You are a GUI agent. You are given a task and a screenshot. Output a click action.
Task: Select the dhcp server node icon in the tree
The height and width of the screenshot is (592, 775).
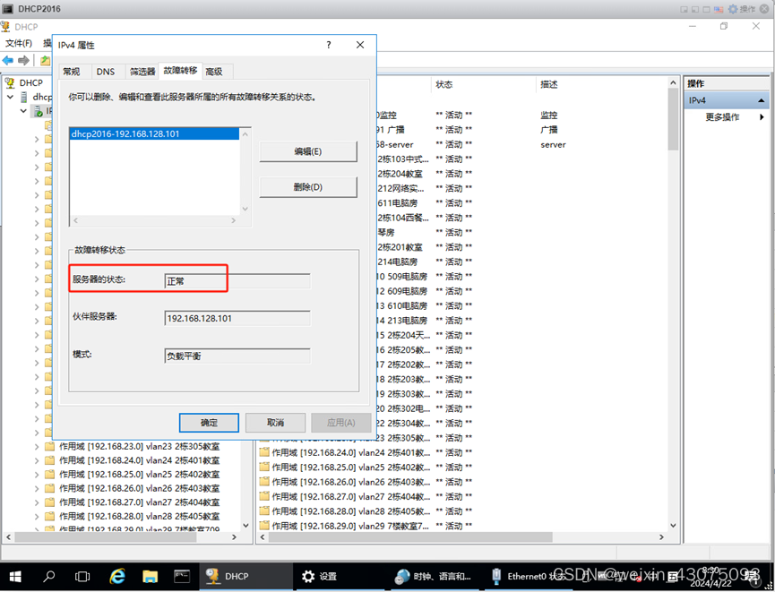coord(23,97)
